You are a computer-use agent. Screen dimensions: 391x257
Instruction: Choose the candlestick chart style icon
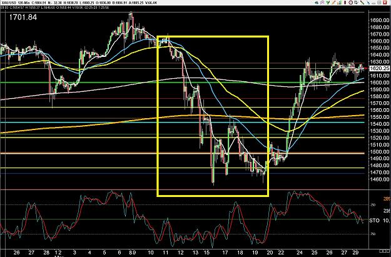345,3
